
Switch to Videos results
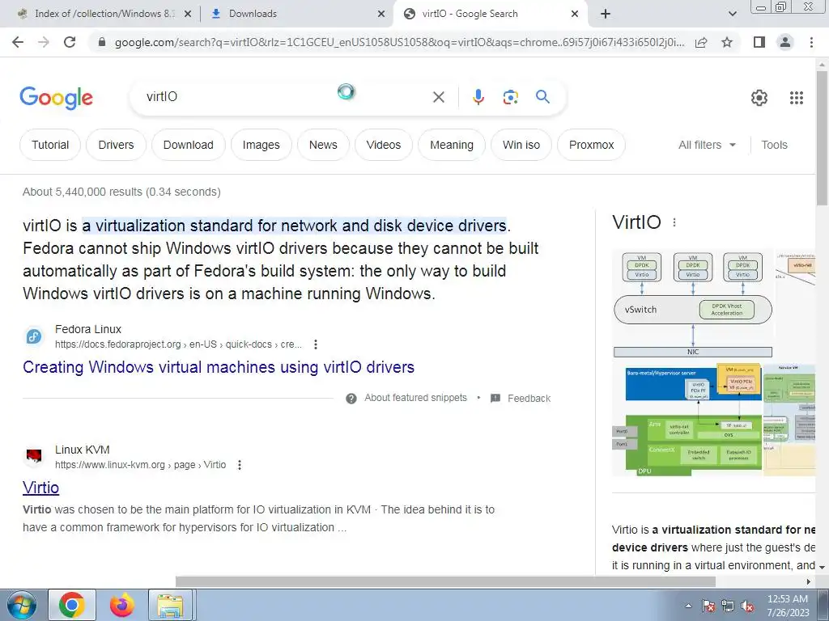click(x=383, y=145)
